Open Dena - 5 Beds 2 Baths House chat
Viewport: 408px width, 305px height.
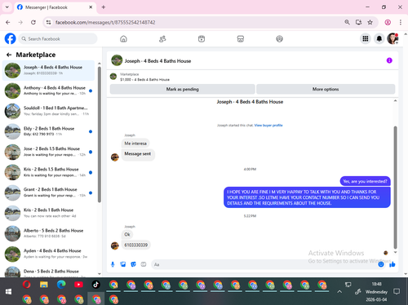(48, 272)
